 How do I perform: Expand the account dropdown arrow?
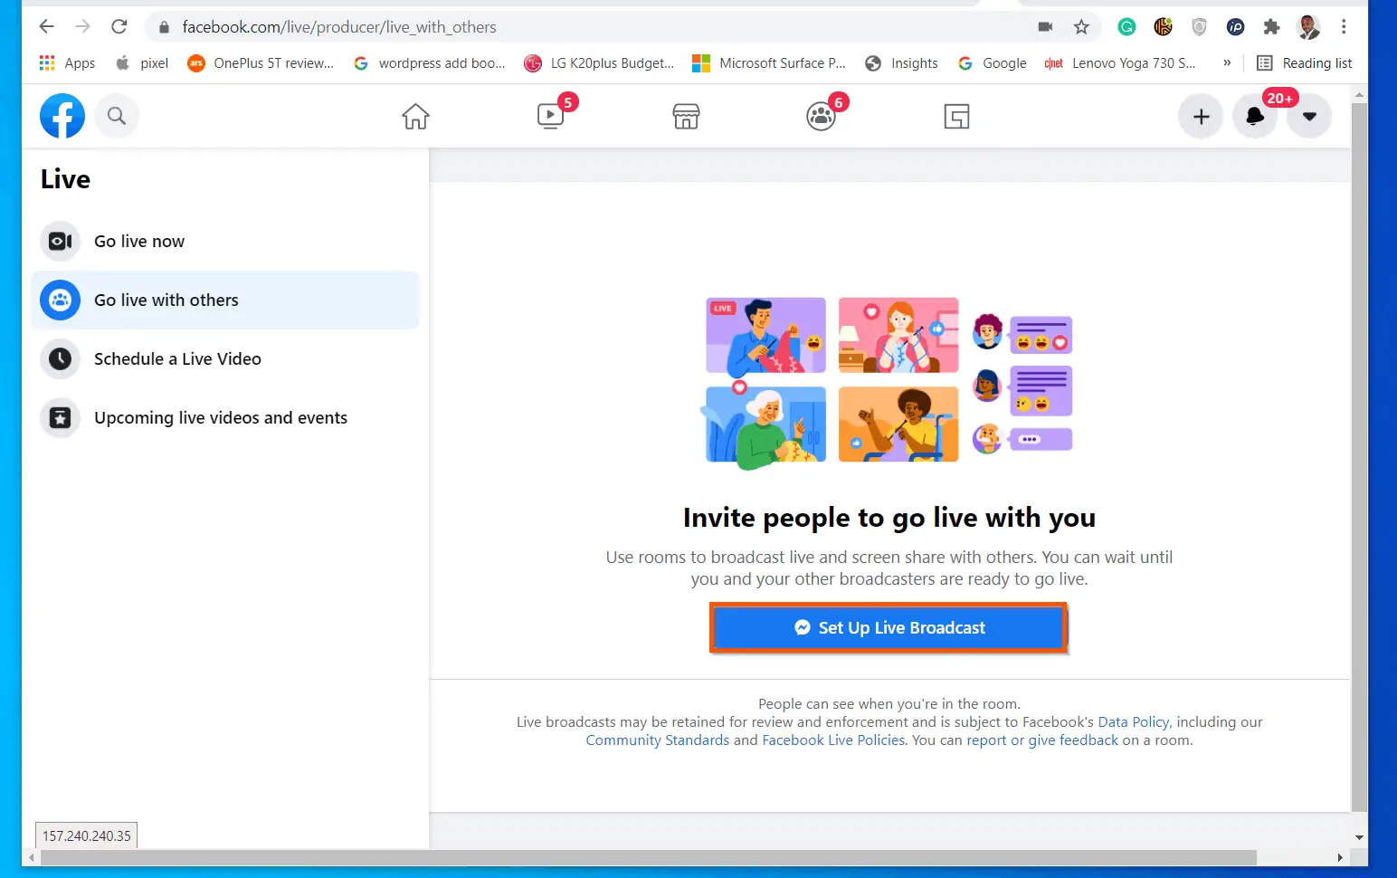pyautogui.click(x=1309, y=116)
